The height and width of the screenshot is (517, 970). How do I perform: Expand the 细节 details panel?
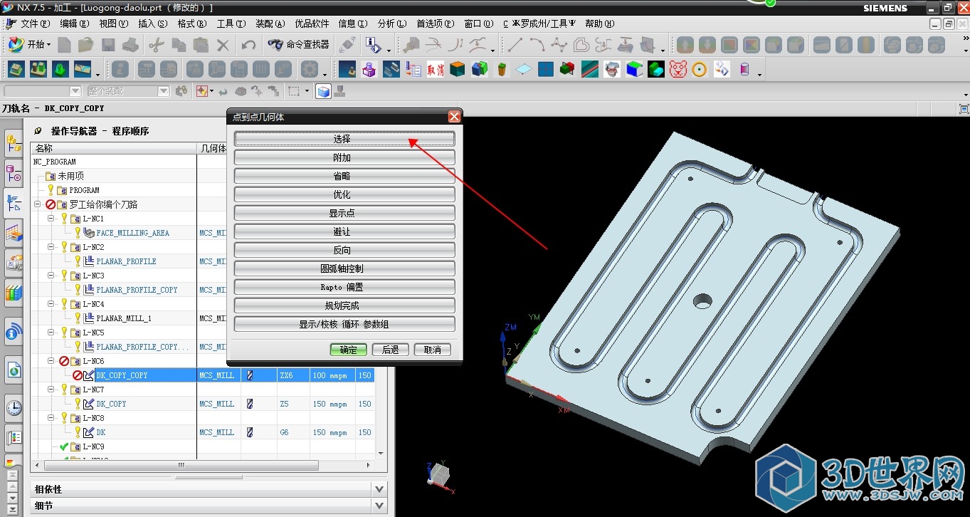(x=209, y=506)
